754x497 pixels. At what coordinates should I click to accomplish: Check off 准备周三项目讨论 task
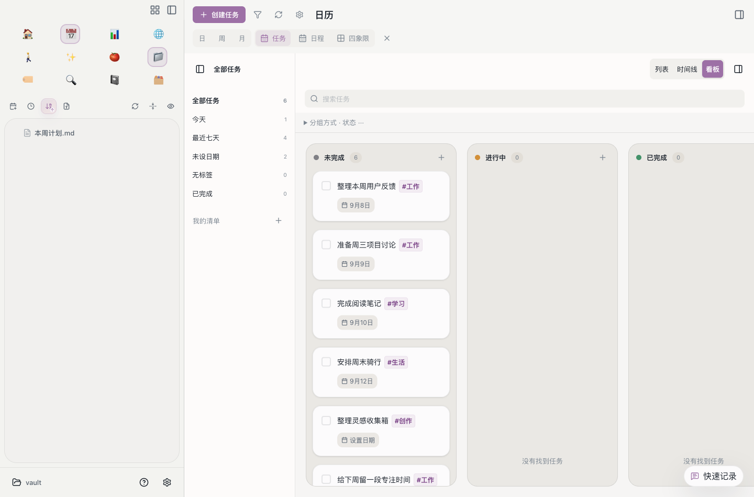pos(326,244)
